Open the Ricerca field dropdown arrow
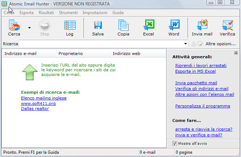Image resolution: width=241 pixels, height=157 pixels. click(x=186, y=44)
